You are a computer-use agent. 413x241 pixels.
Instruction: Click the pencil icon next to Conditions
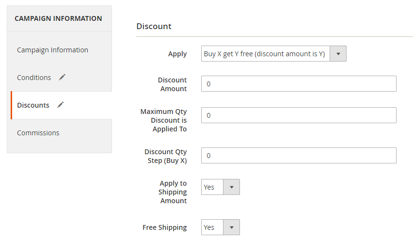coord(62,77)
